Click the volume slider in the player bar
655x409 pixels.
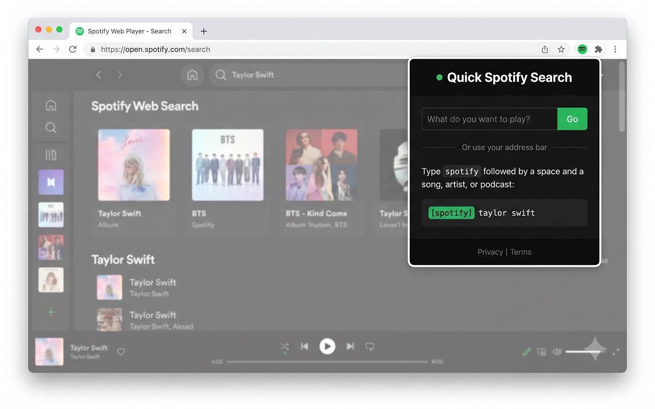[x=586, y=352]
